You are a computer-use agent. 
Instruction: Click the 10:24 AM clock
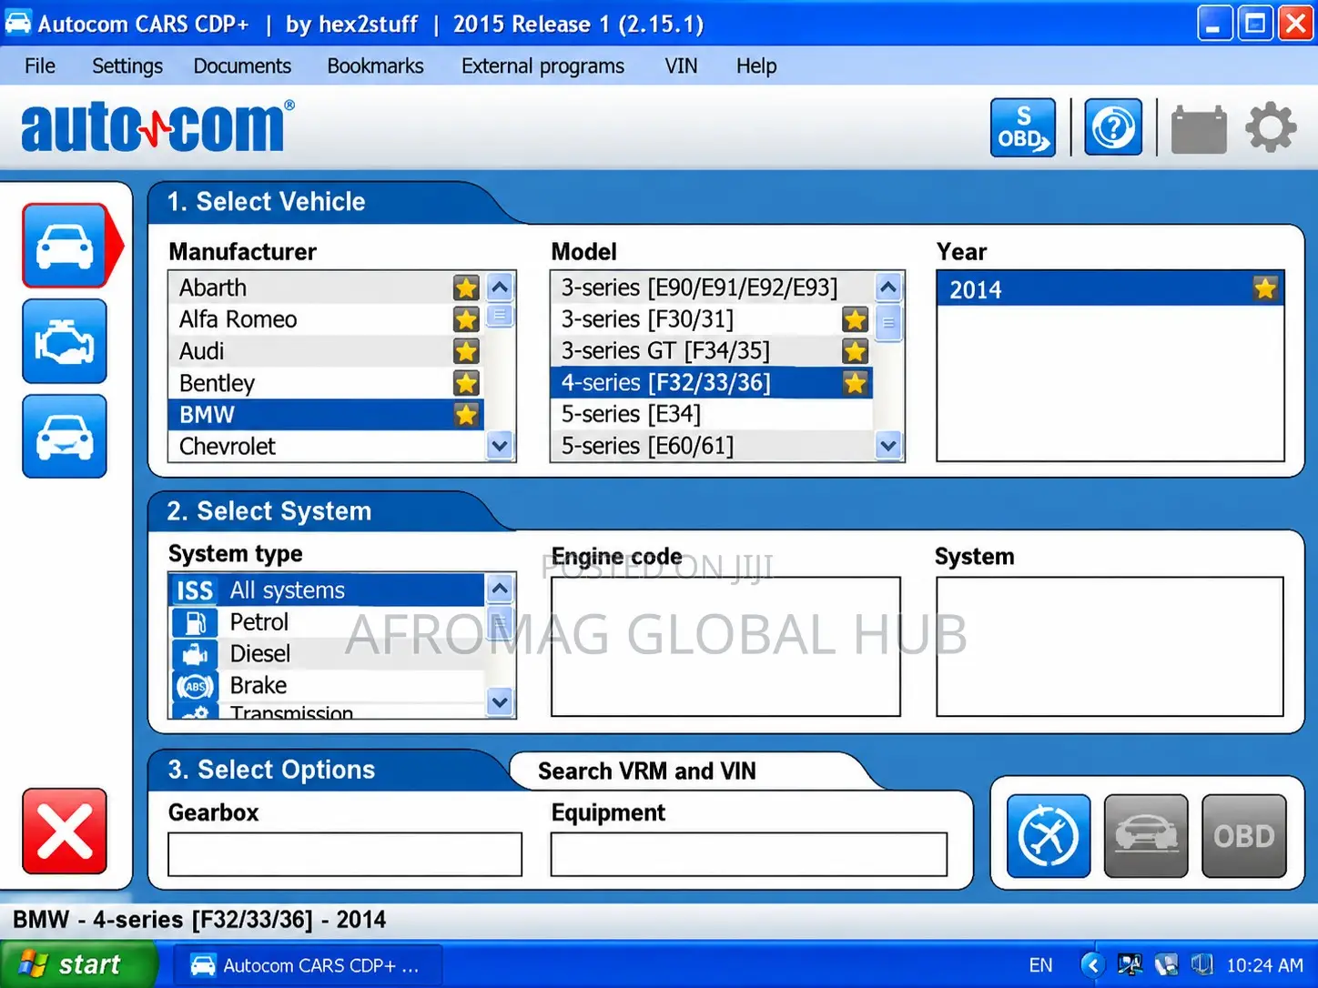(1265, 965)
